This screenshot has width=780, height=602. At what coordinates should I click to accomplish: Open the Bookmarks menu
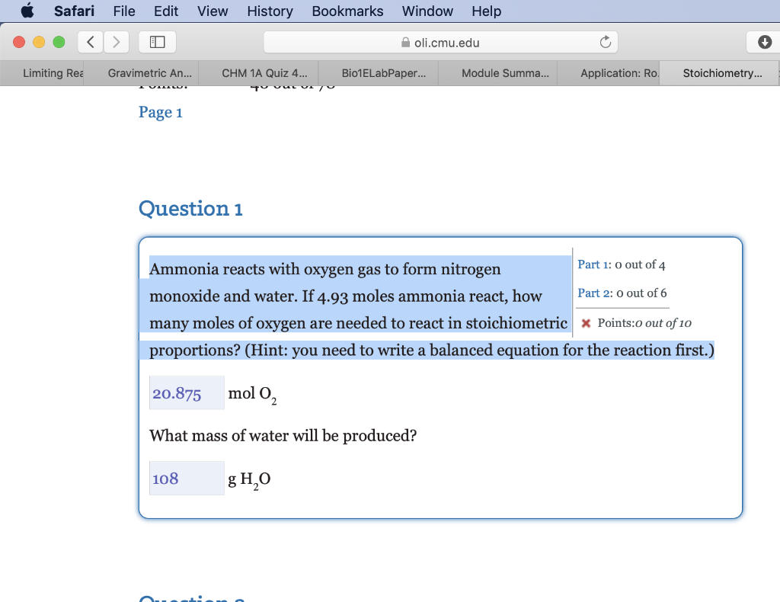(347, 11)
